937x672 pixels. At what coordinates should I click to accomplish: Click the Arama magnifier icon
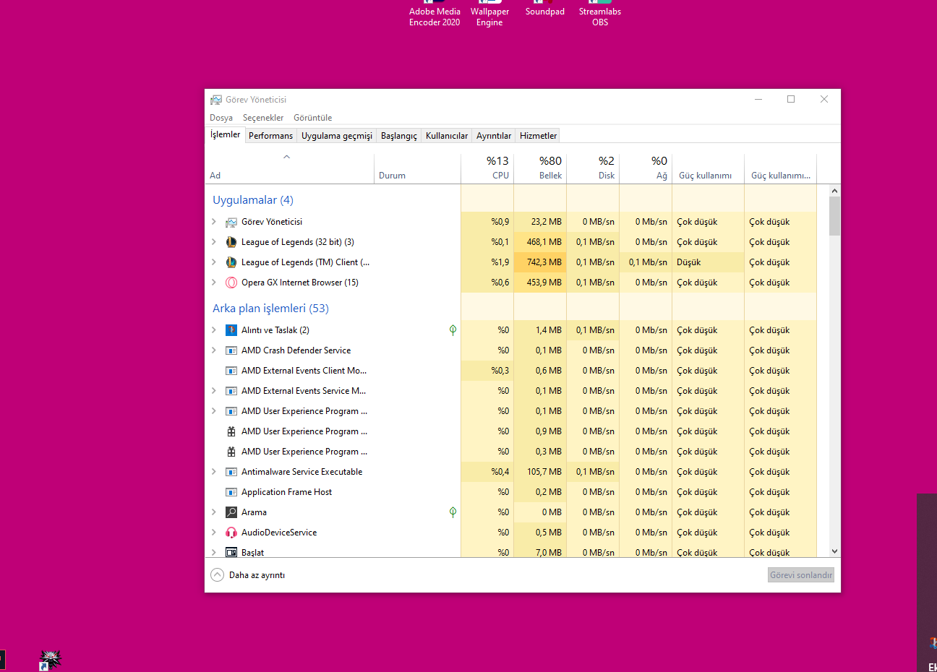pyautogui.click(x=231, y=512)
